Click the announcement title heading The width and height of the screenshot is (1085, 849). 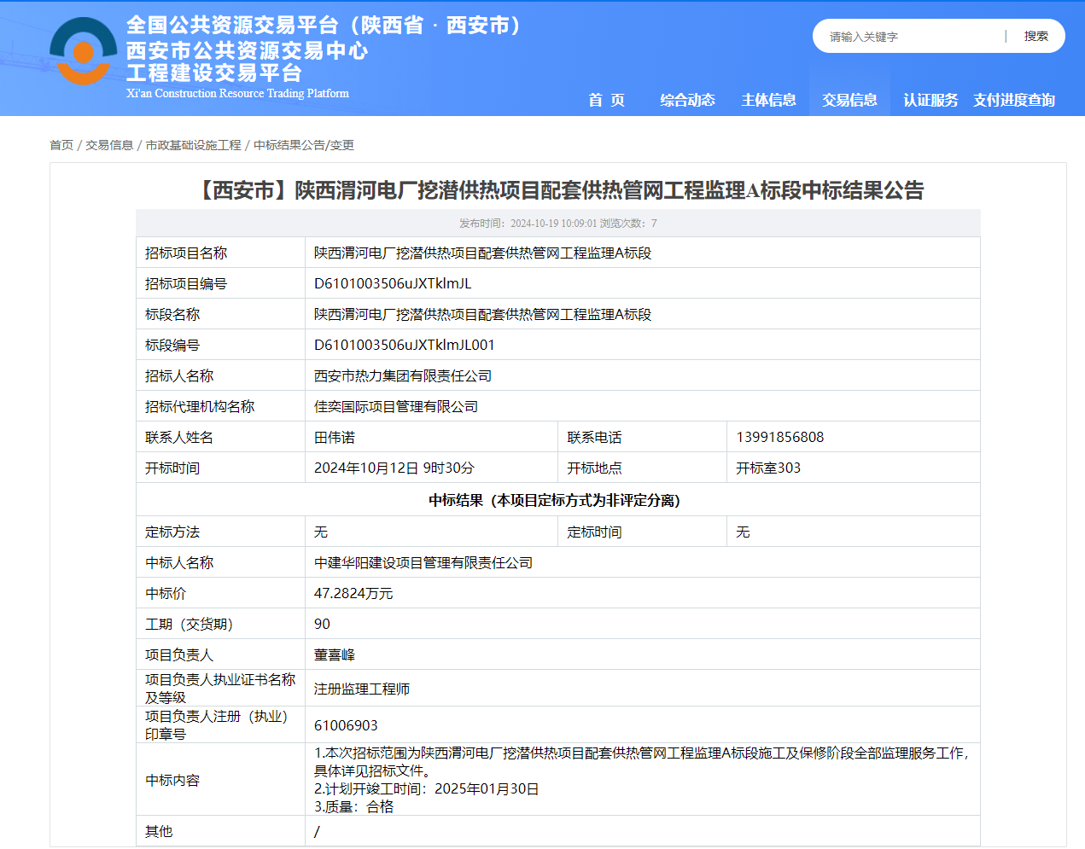[558, 190]
